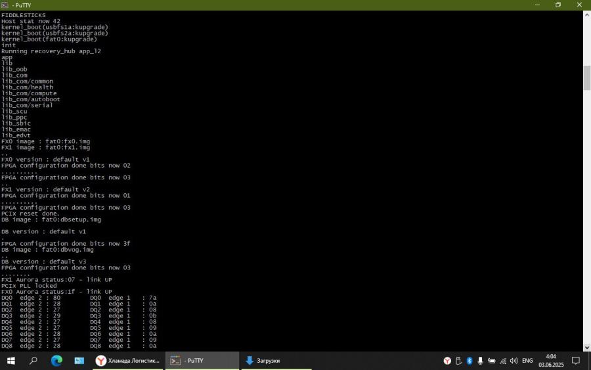This screenshot has width=591, height=370.
Task: Select the PuTTY taskbar button
Action: (x=202, y=361)
